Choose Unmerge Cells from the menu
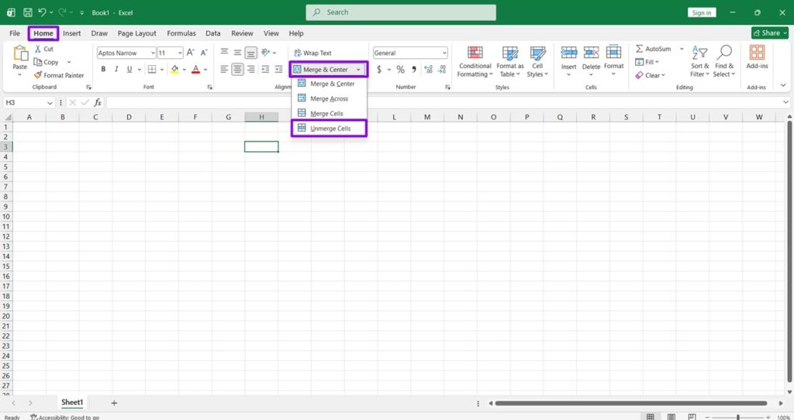 pos(329,129)
